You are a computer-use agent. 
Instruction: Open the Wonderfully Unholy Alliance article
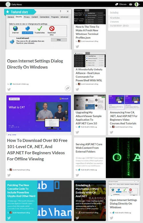[x=89, y=75]
